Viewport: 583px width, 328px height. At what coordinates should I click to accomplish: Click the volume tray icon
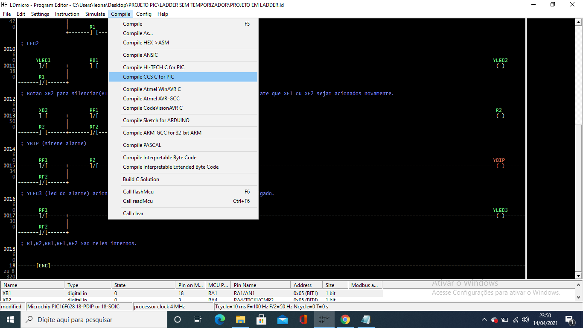coord(525,319)
